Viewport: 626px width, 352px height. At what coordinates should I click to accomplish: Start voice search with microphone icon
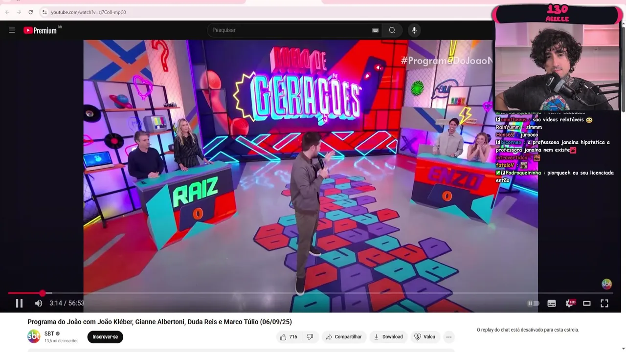414,30
